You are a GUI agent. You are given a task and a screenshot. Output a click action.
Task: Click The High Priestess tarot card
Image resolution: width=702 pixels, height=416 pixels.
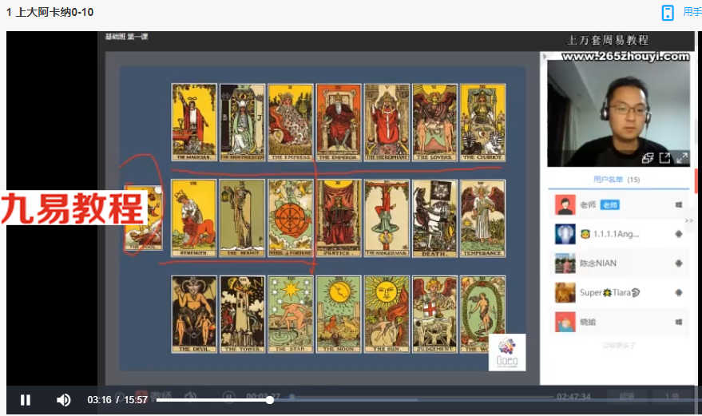(x=242, y=122)
